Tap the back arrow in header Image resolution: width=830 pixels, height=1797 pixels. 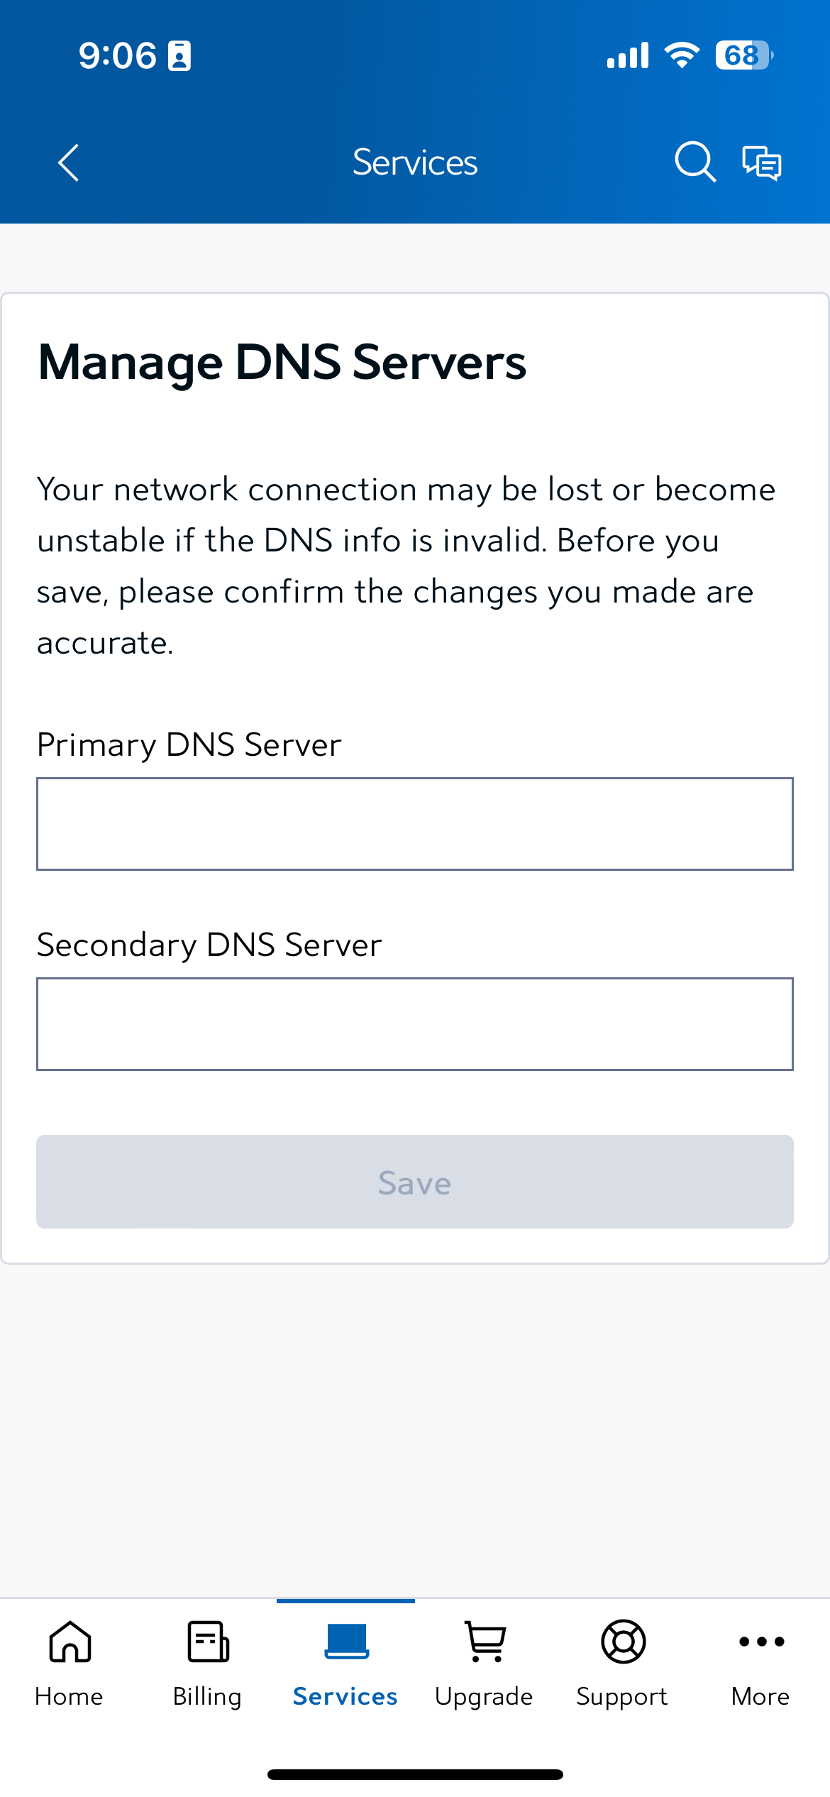coord(69,163)
